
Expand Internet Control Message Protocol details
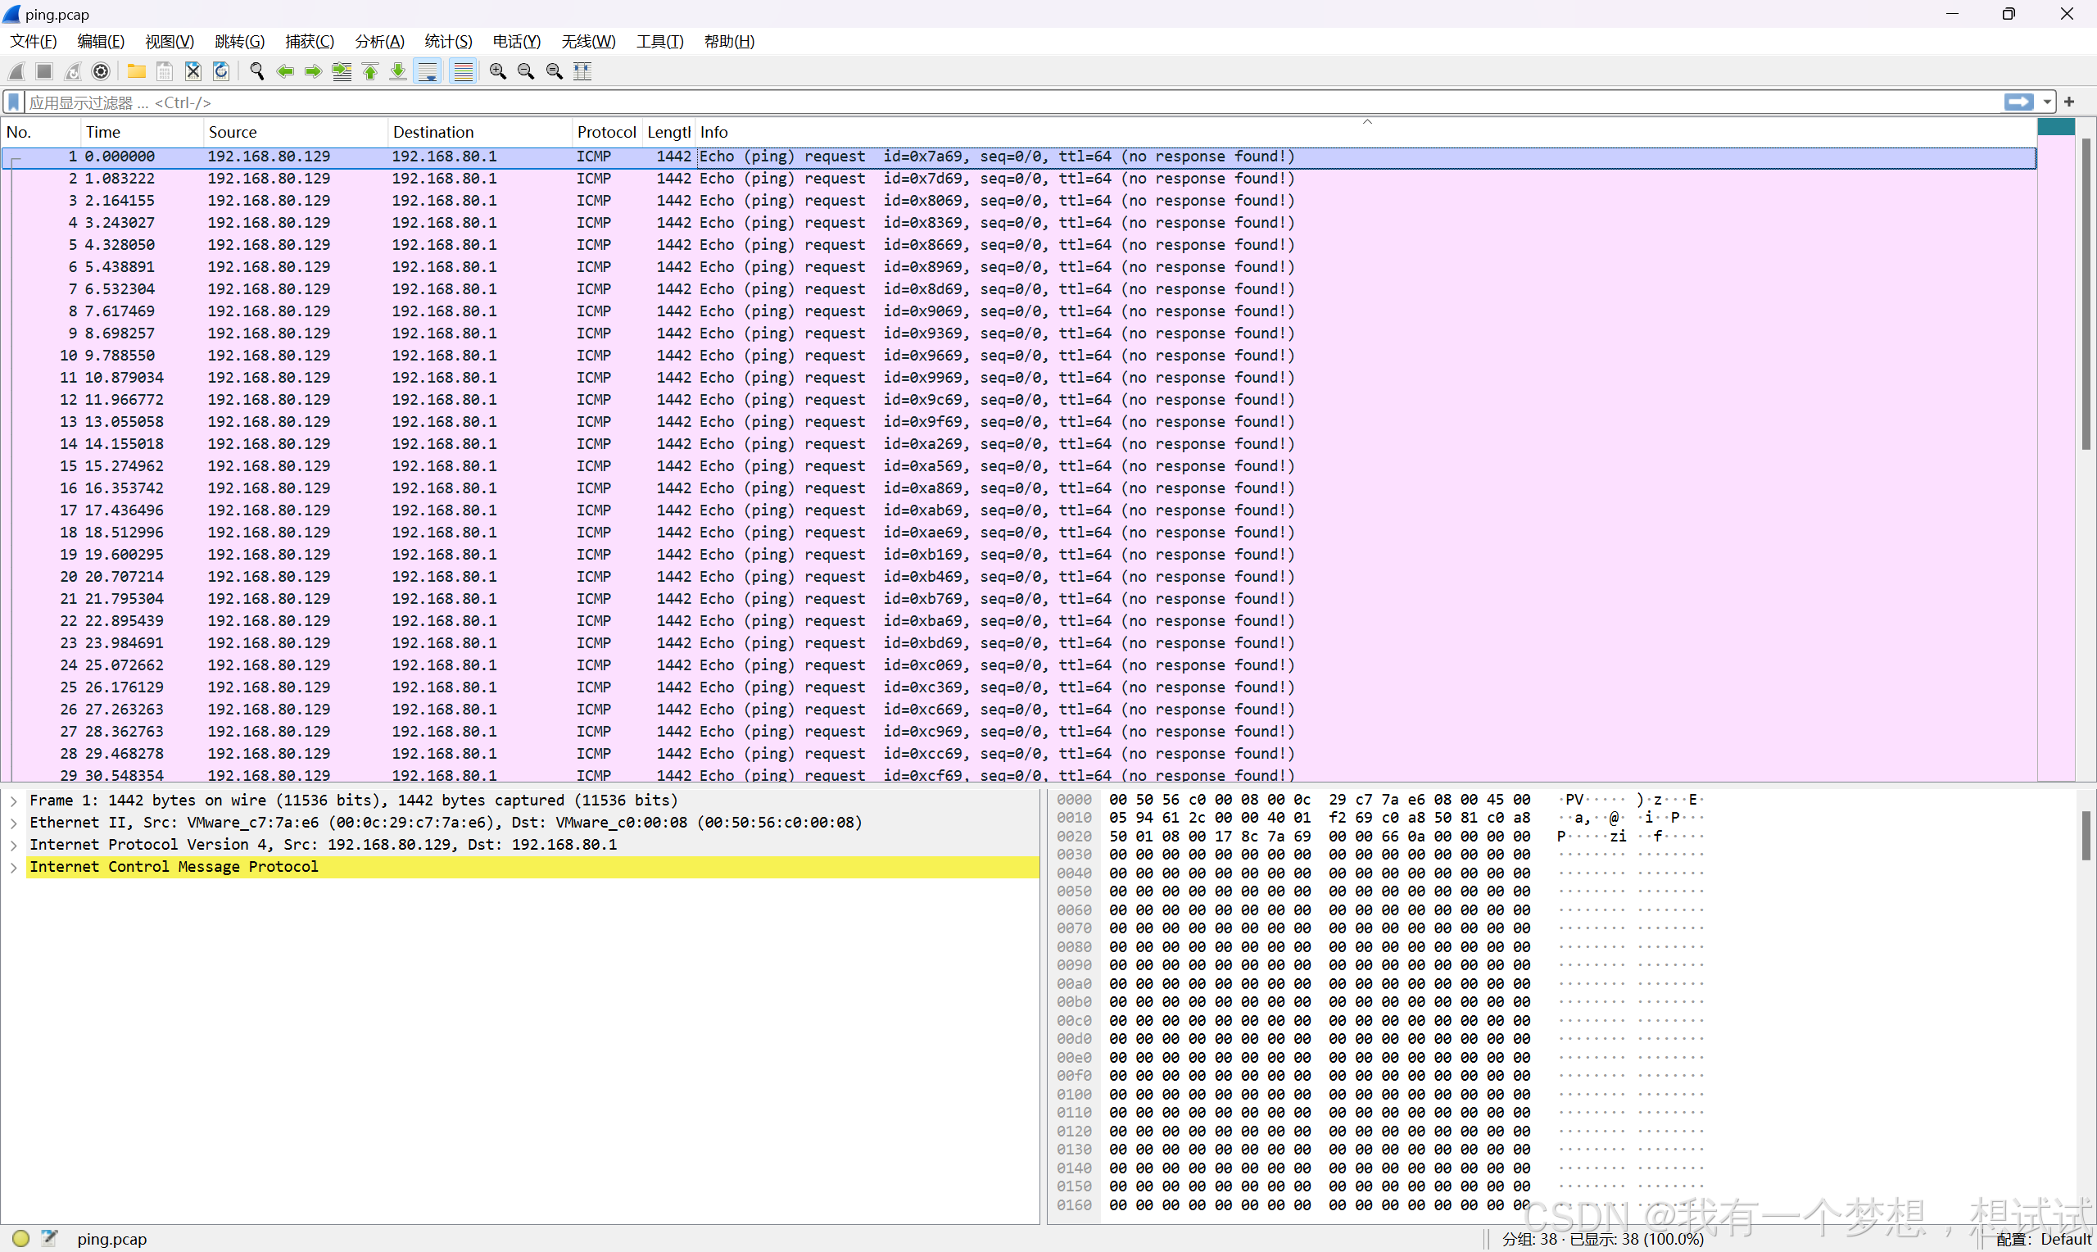point(13,867)
